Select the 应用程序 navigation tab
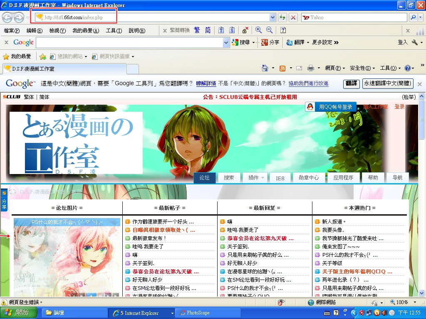 [343, 178]
